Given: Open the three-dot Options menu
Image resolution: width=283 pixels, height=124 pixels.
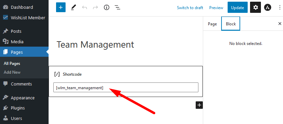Looking at the screenshot, I should (x=280, y=7).
